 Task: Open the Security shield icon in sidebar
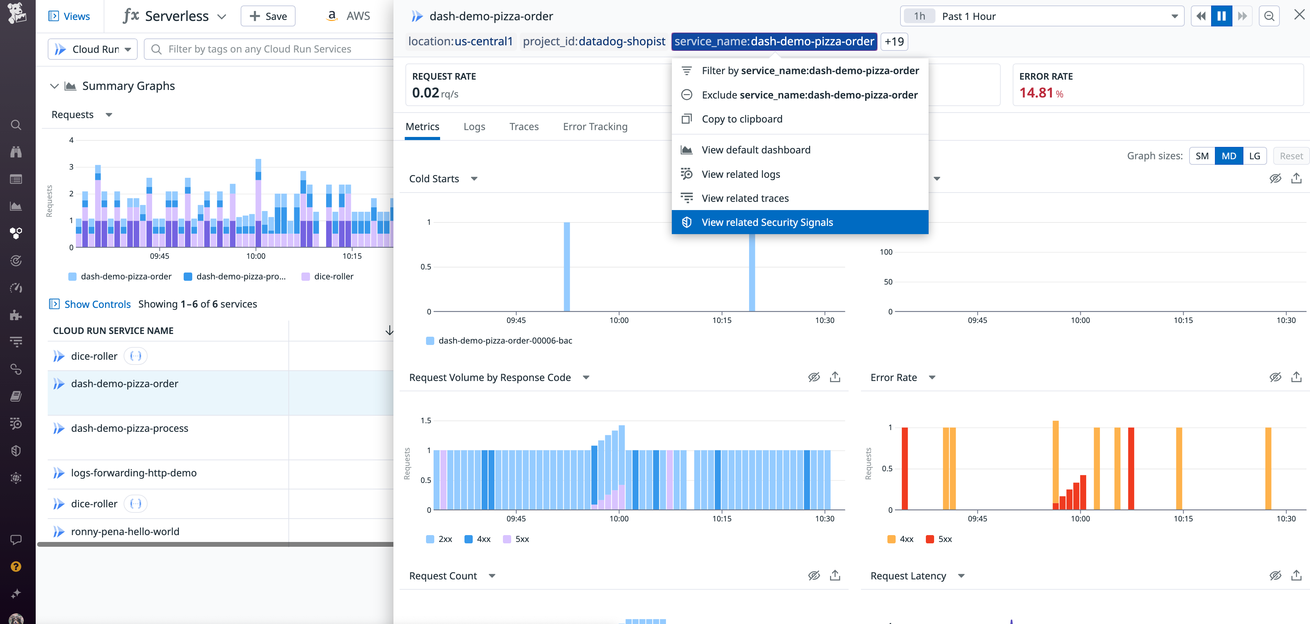tap(16, 450)
